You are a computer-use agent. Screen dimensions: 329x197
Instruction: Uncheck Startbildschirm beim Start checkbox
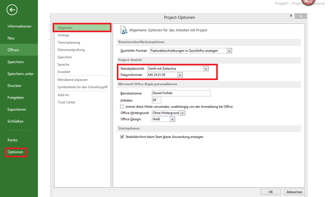pyautogui.click(x=122, y=137)
